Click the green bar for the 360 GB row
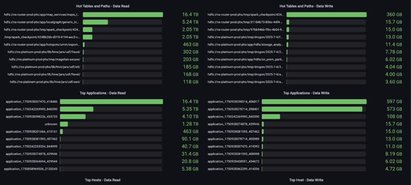 click(326, 14)
